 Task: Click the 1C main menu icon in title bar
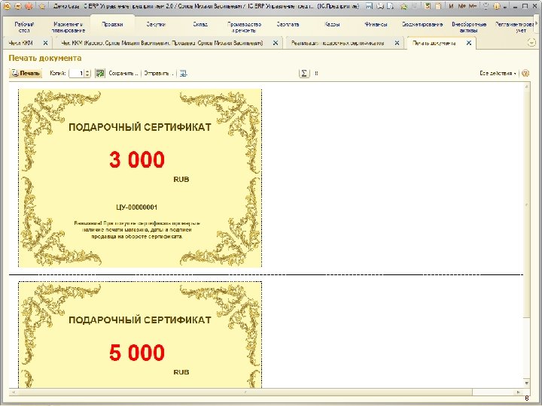click(x=7, y=6)
